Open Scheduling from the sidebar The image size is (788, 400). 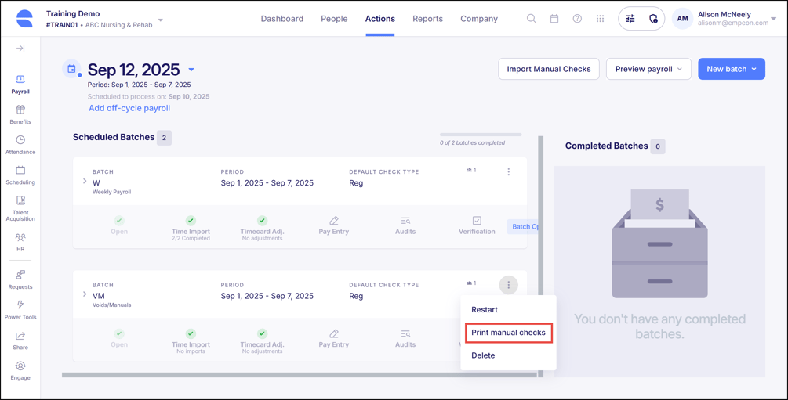click(x=20, y=175)
